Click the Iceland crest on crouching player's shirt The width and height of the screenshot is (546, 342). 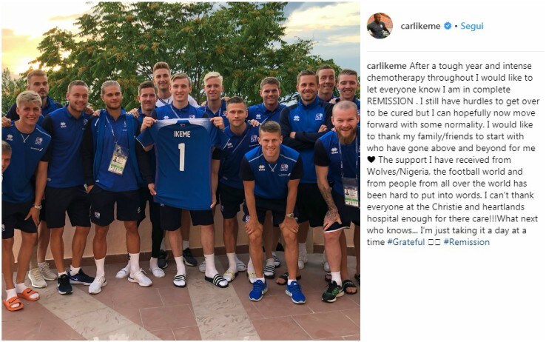tap(284, 167)
